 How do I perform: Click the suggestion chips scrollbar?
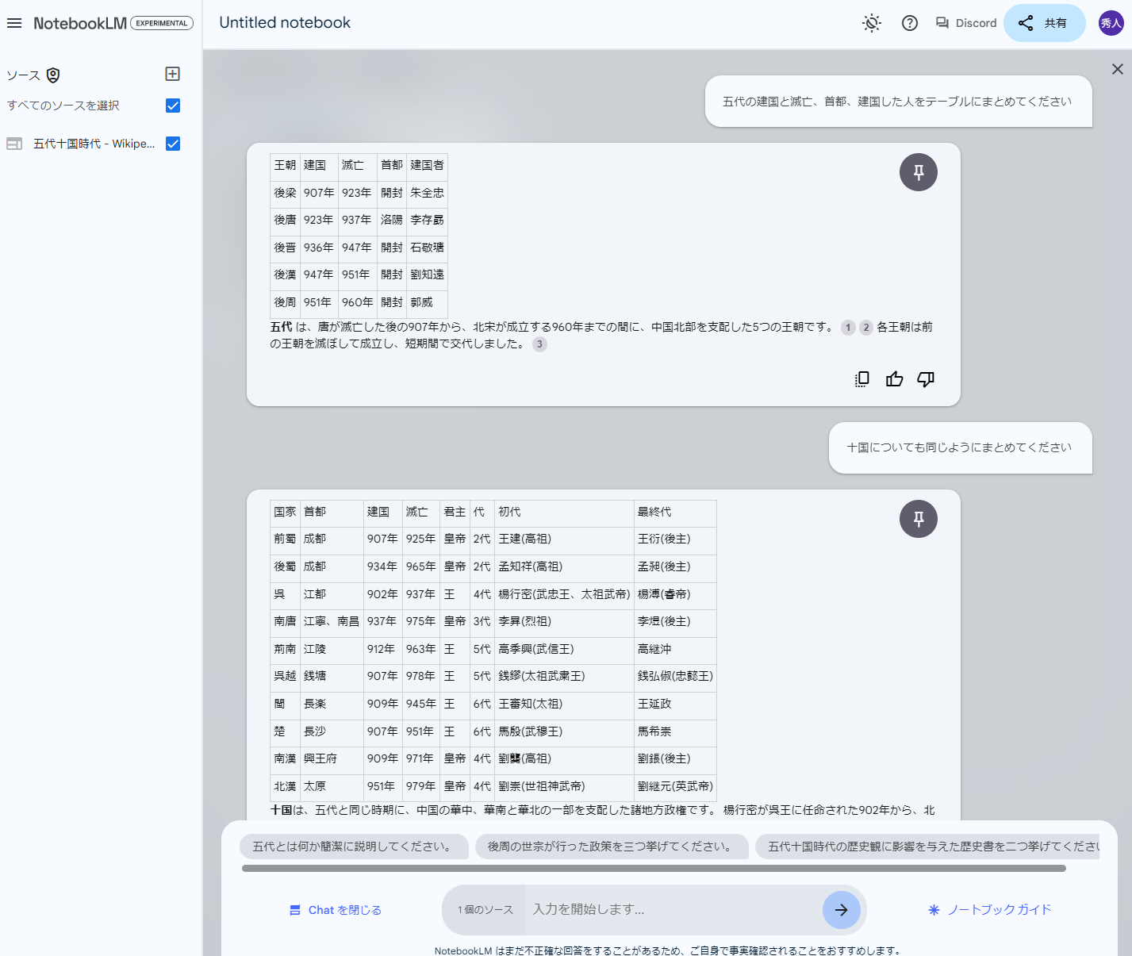(x=666, y=868)
